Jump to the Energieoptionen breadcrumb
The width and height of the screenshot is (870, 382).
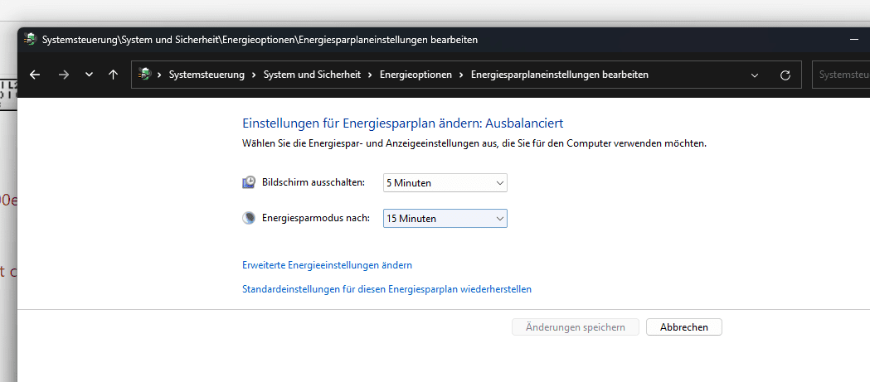(x=416, y=75)
